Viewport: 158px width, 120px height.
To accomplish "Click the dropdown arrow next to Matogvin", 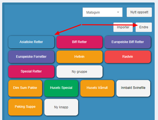I will coord(118,12).
